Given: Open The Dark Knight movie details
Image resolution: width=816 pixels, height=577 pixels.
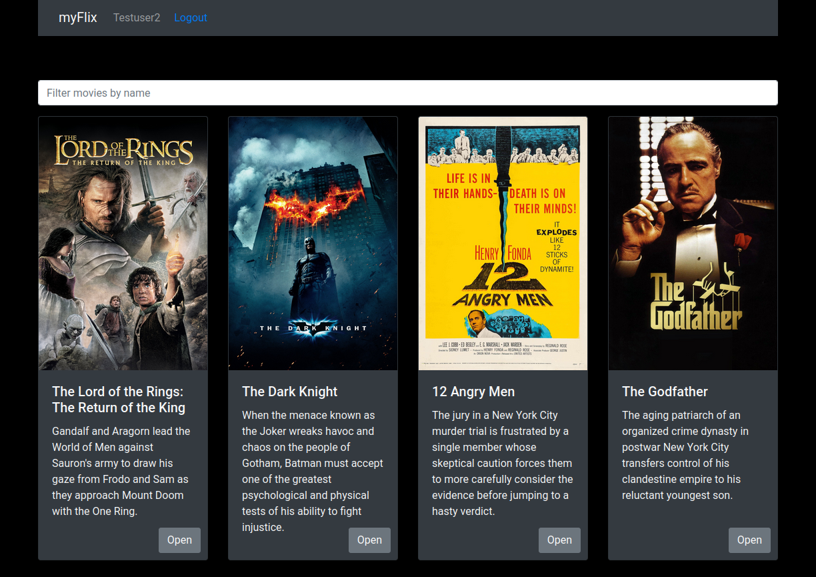Looking at the screenshot, I should pyautogui.click(x=369, y=540).
